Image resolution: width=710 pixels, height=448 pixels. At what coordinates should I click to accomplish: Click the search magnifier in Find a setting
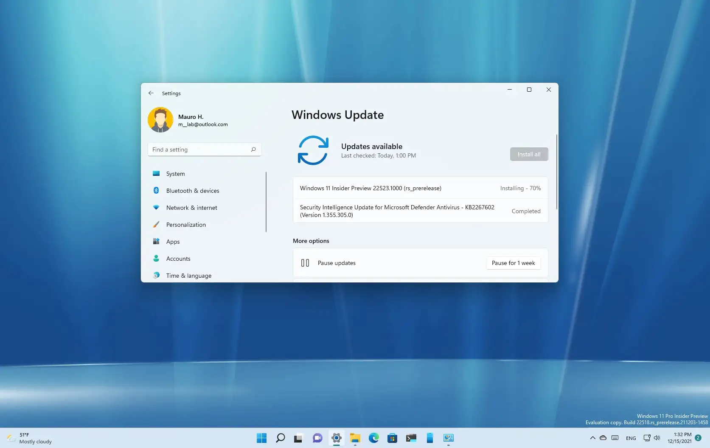pos(253,149)
